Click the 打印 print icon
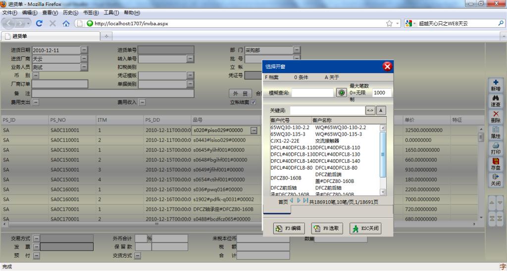 point(496,148)
